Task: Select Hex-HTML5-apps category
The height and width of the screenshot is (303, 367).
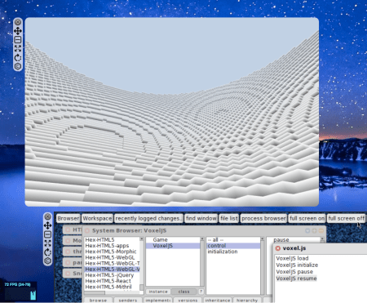Action: click(112, 246)
